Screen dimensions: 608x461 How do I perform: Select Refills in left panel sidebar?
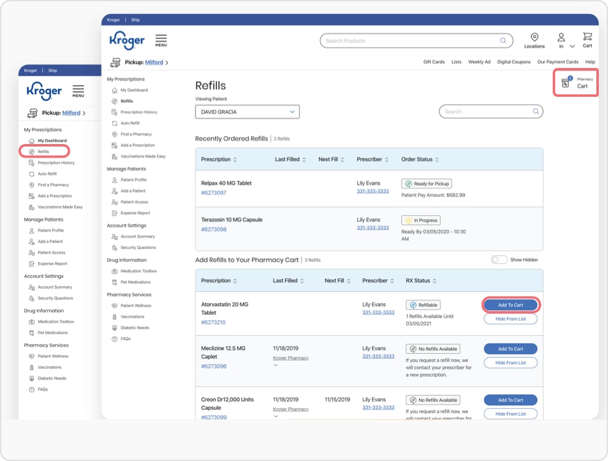44,151
